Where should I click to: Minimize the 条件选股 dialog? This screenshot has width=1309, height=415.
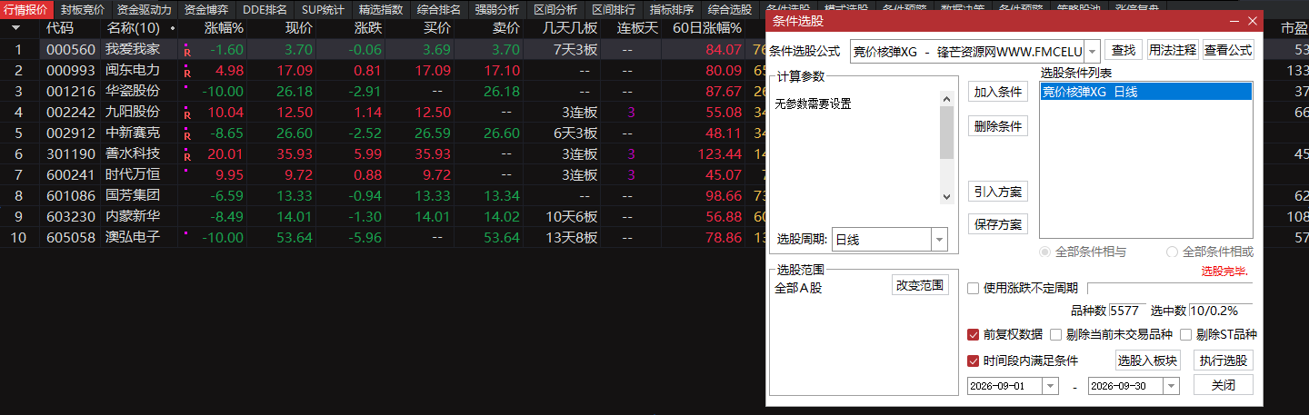click(x=1233, y=20)
